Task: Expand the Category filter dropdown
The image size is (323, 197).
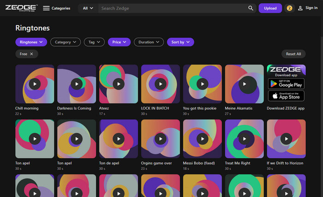Action: [65, 42]
